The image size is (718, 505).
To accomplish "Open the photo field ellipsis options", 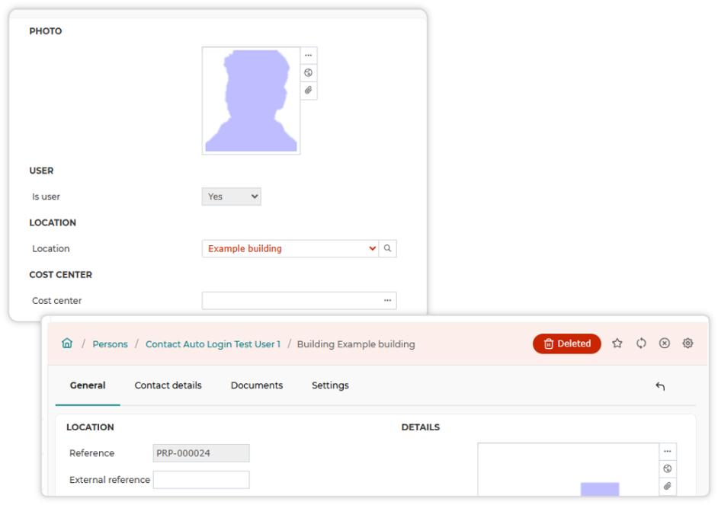I will [309, 56].
